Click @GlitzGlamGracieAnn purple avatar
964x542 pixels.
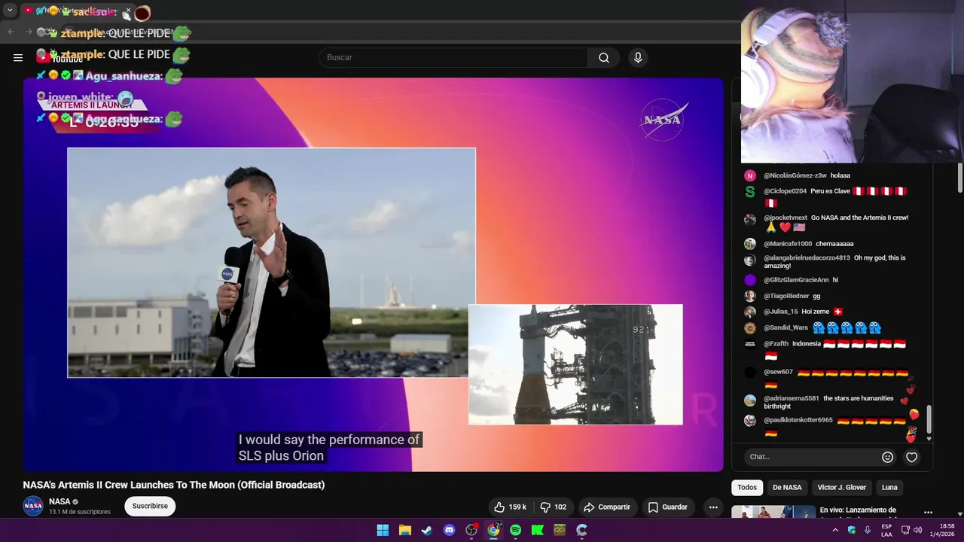pyautogui.click(x=750, y=280)
